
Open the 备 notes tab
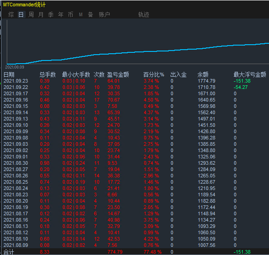90,14
